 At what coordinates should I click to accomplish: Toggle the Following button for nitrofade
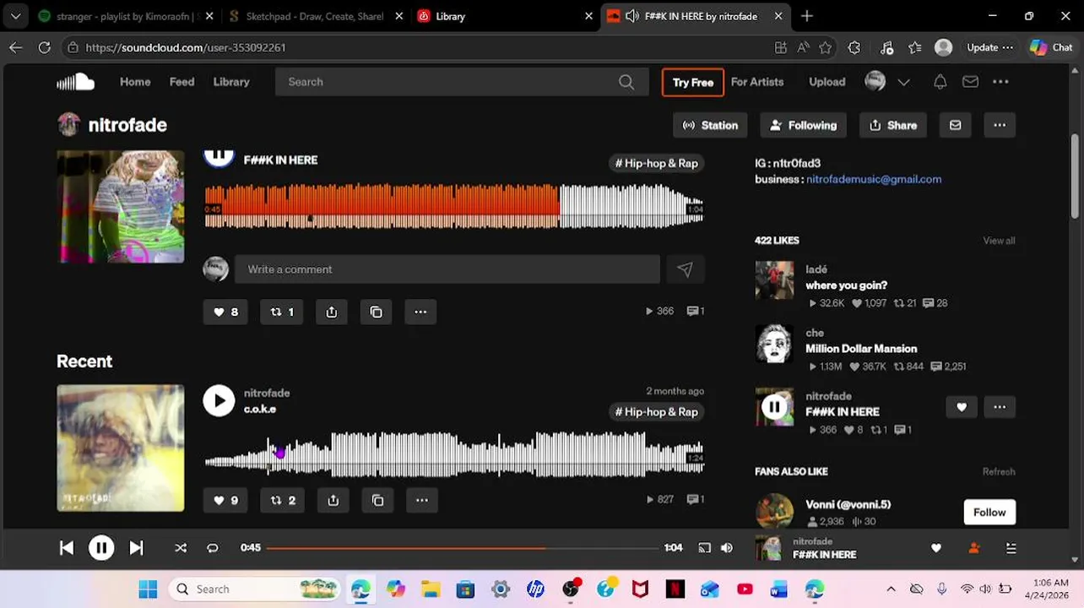pyautogui.click(x=804, y=125)
